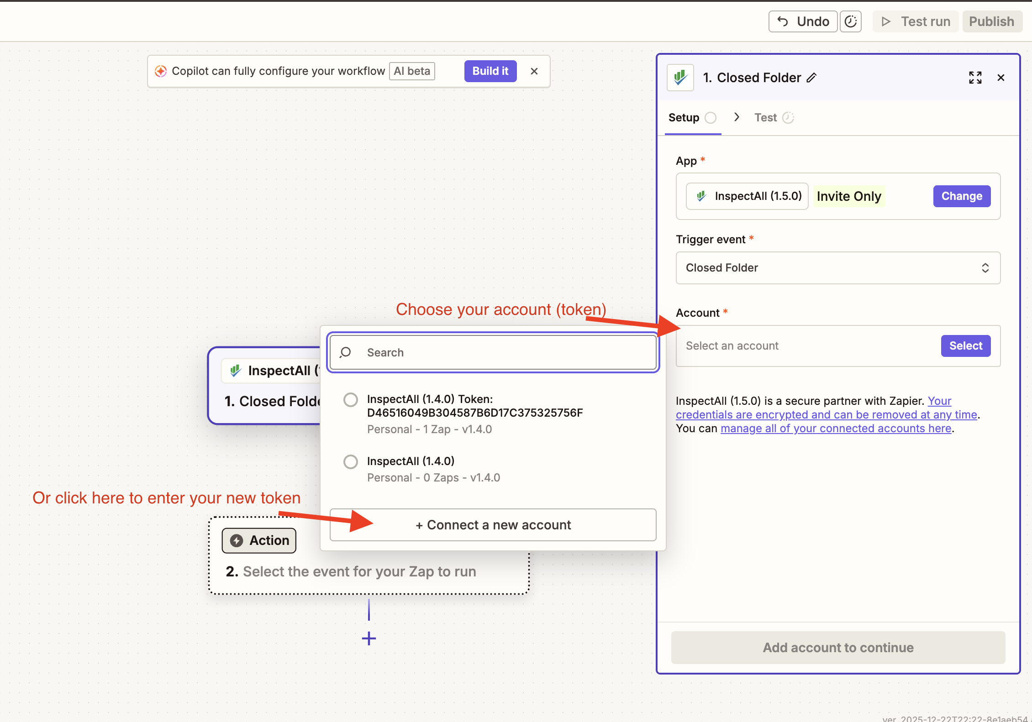Viewport: 1032px width, 722px height.
Task: Open manage all connected accounts link
Action: (x=836, y=429)
